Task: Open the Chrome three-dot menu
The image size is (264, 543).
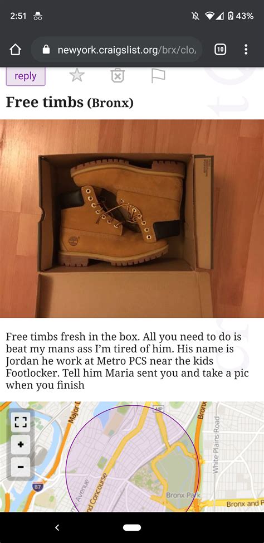Action: click(246, 50)
